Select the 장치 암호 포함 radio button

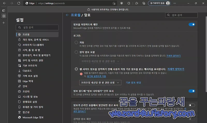(x=76, y=52)
